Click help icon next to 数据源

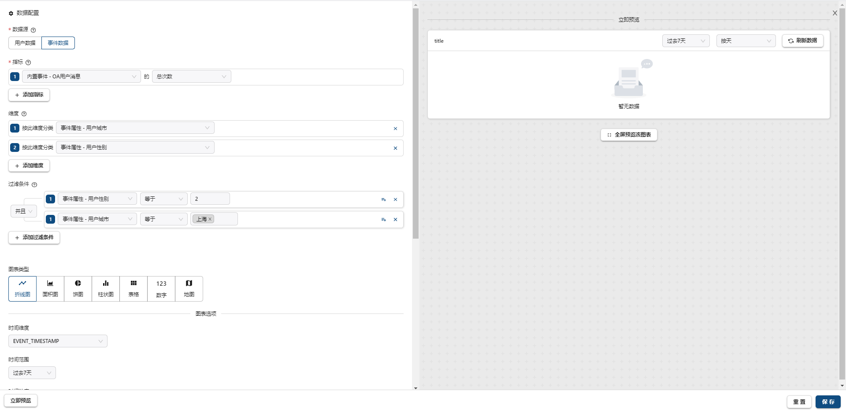(33, 30)
